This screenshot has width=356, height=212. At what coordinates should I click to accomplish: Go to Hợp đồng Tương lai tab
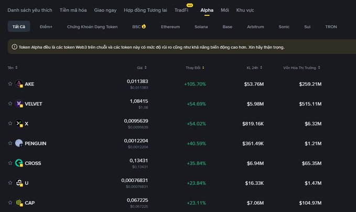(x=146, y=10)
